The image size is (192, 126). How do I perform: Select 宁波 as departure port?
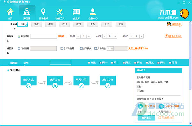tap(36, 24)
